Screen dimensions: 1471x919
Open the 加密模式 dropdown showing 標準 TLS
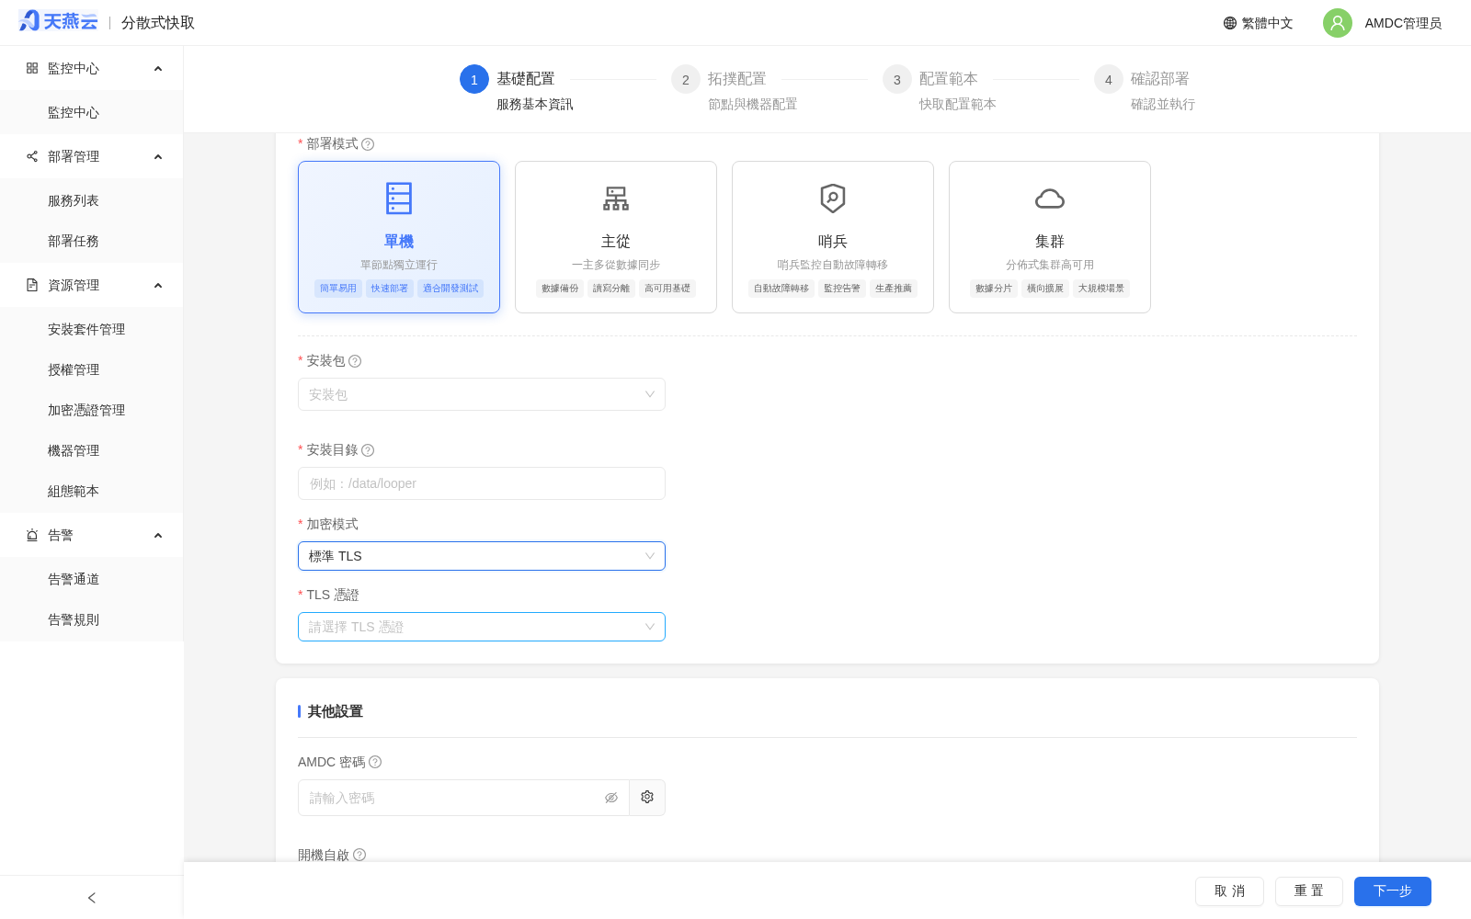point(482,556)
